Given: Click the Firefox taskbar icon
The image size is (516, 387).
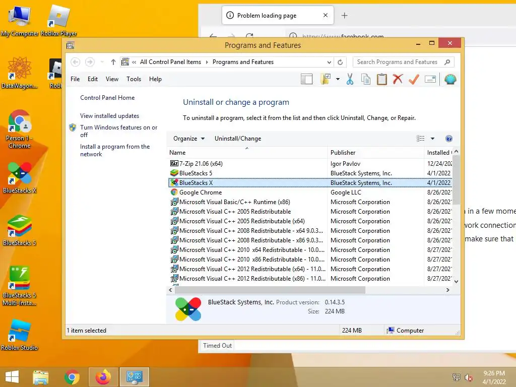Looking at the screenshot, I should [103, 377].
